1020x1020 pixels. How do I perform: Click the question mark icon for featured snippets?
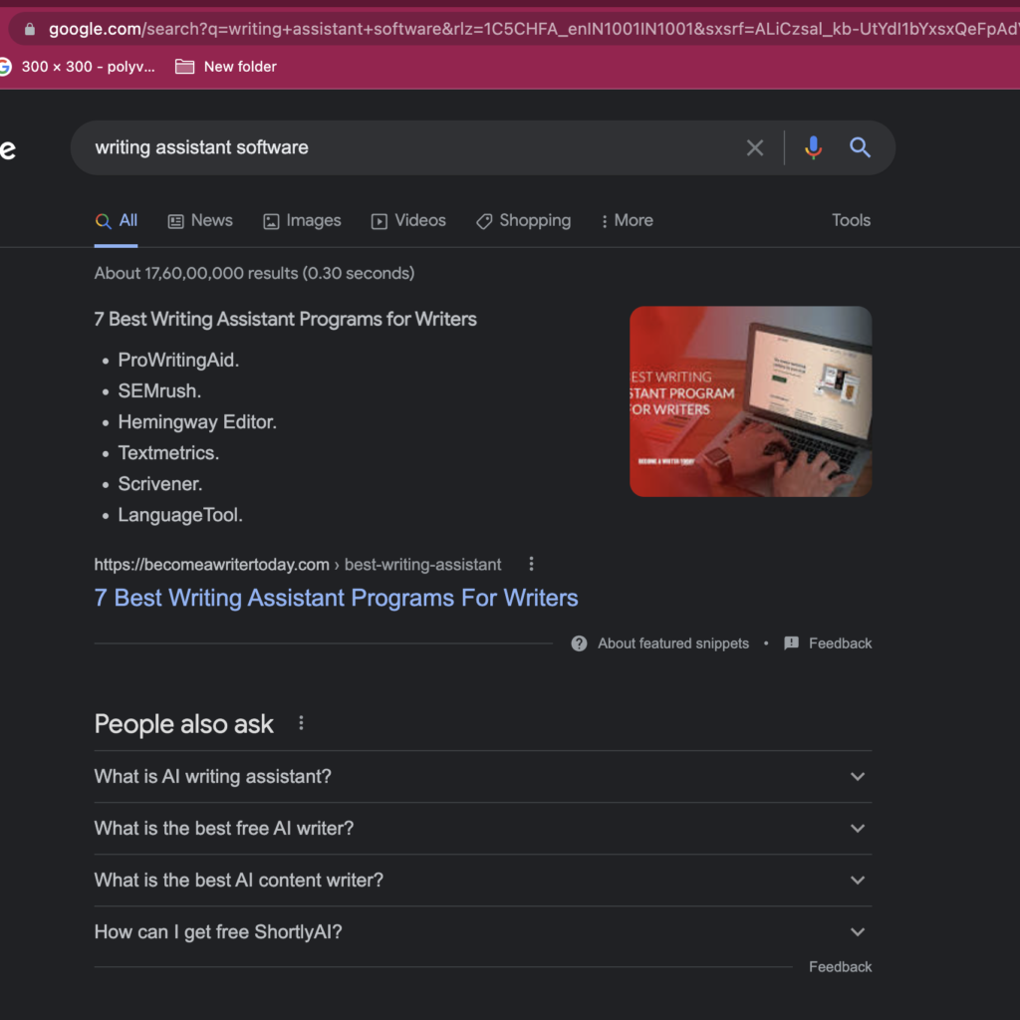(579, 643)
